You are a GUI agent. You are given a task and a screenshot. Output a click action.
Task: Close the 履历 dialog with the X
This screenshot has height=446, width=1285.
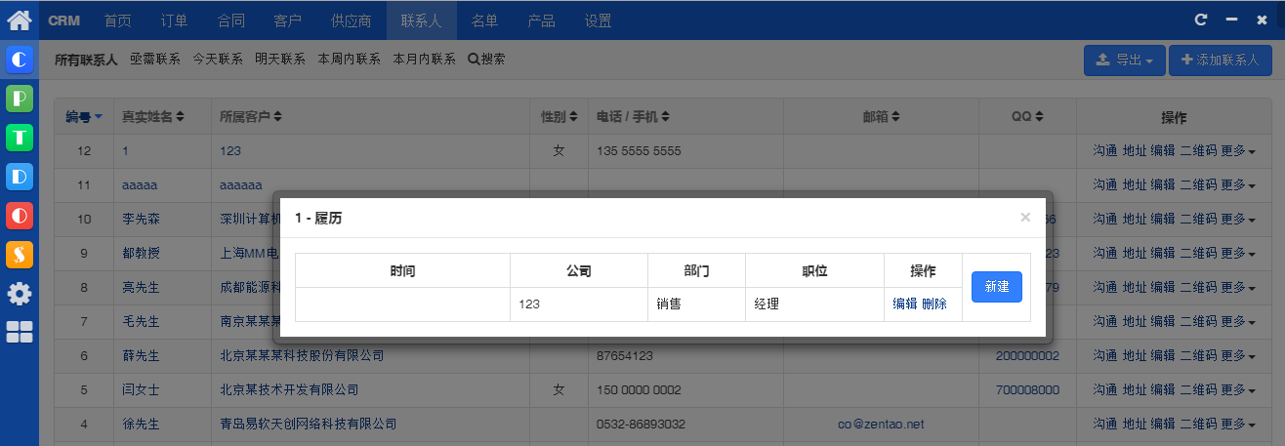(1025, 218)
